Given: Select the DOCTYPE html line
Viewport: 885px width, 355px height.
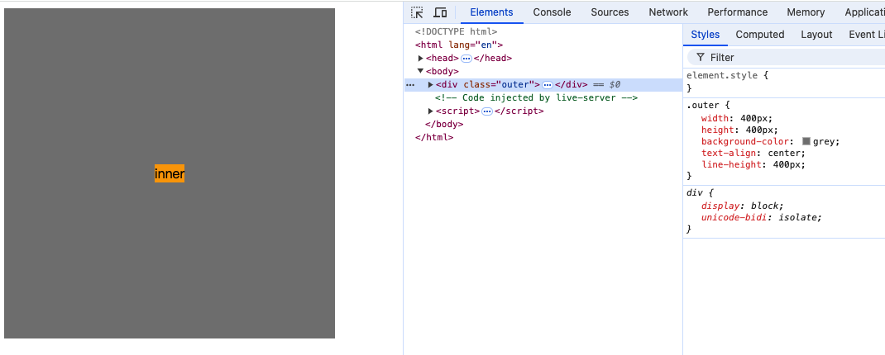Looking at the screenshot, I should pyautogui.click(x=456, y=31).
